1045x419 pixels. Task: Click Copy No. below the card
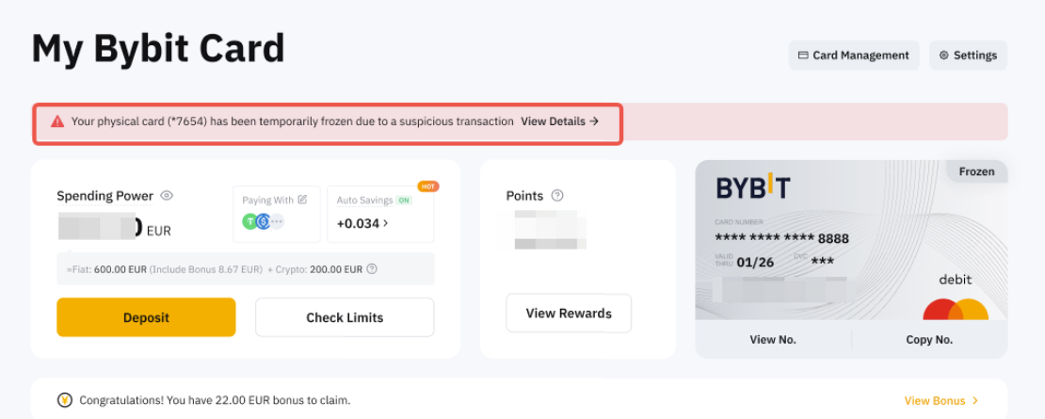tap(929, 340)
